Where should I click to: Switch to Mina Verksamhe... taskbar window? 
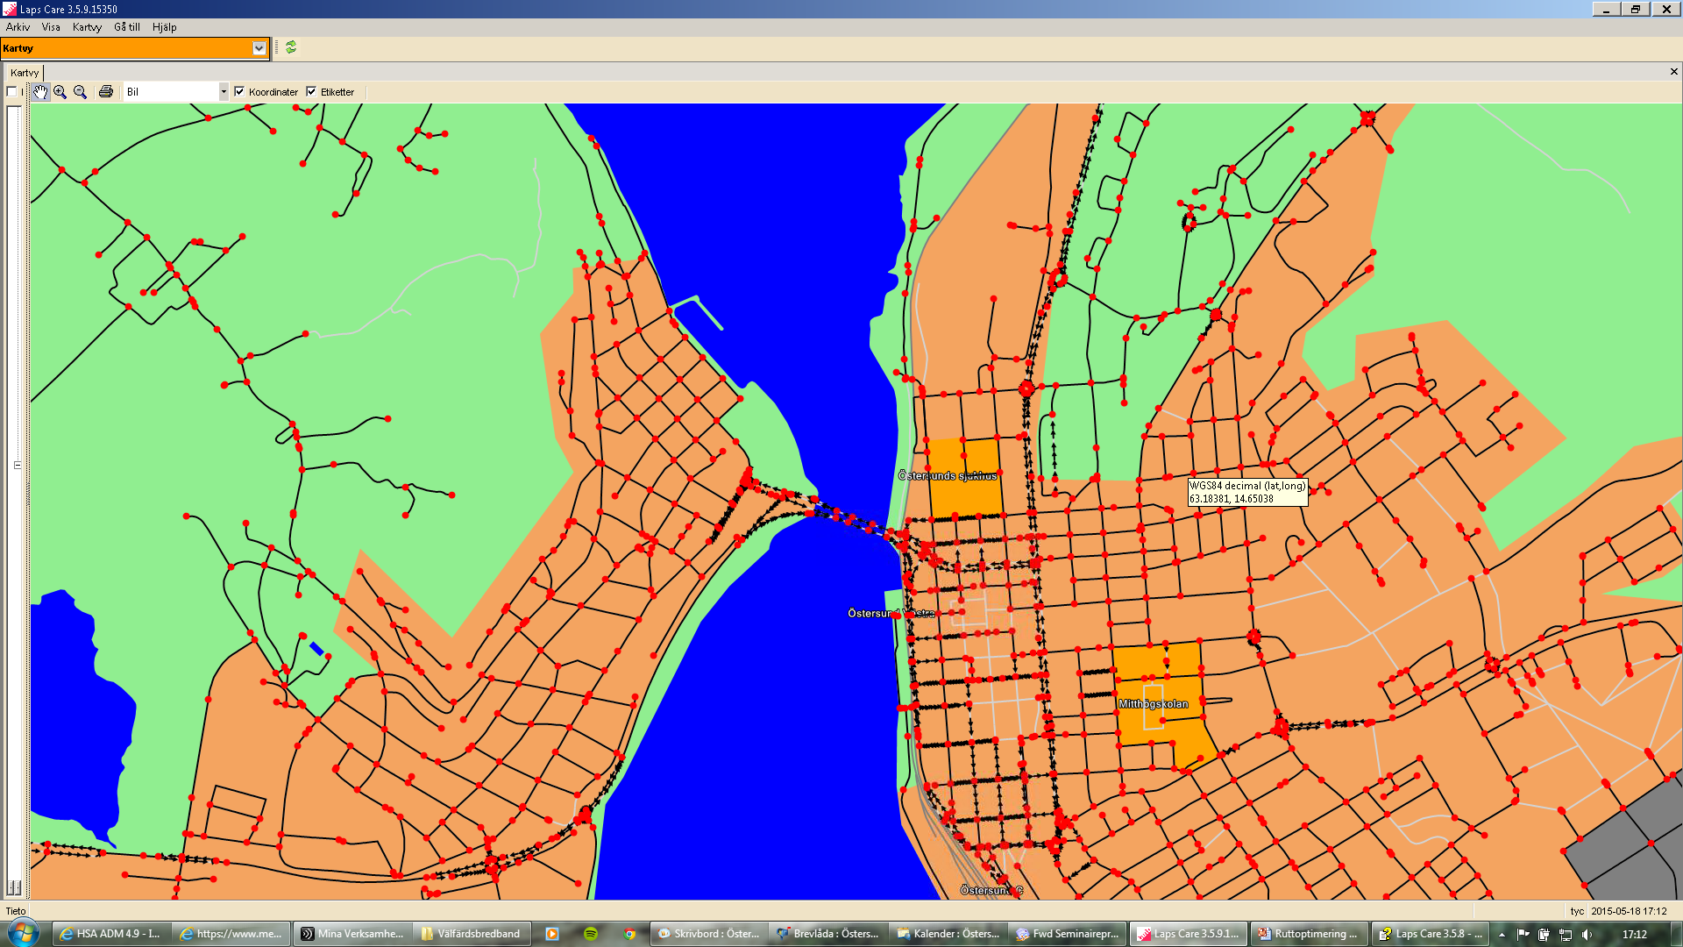coord(352,934)
